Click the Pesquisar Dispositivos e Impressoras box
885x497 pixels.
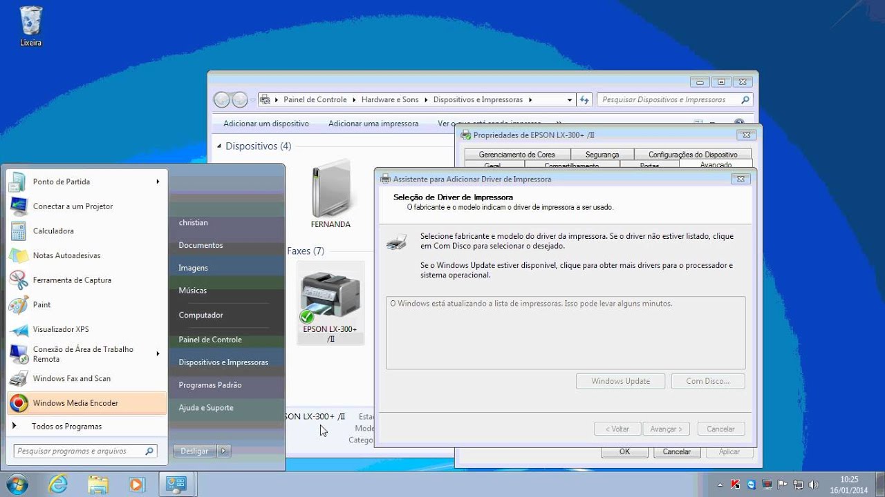coord(674,99)
